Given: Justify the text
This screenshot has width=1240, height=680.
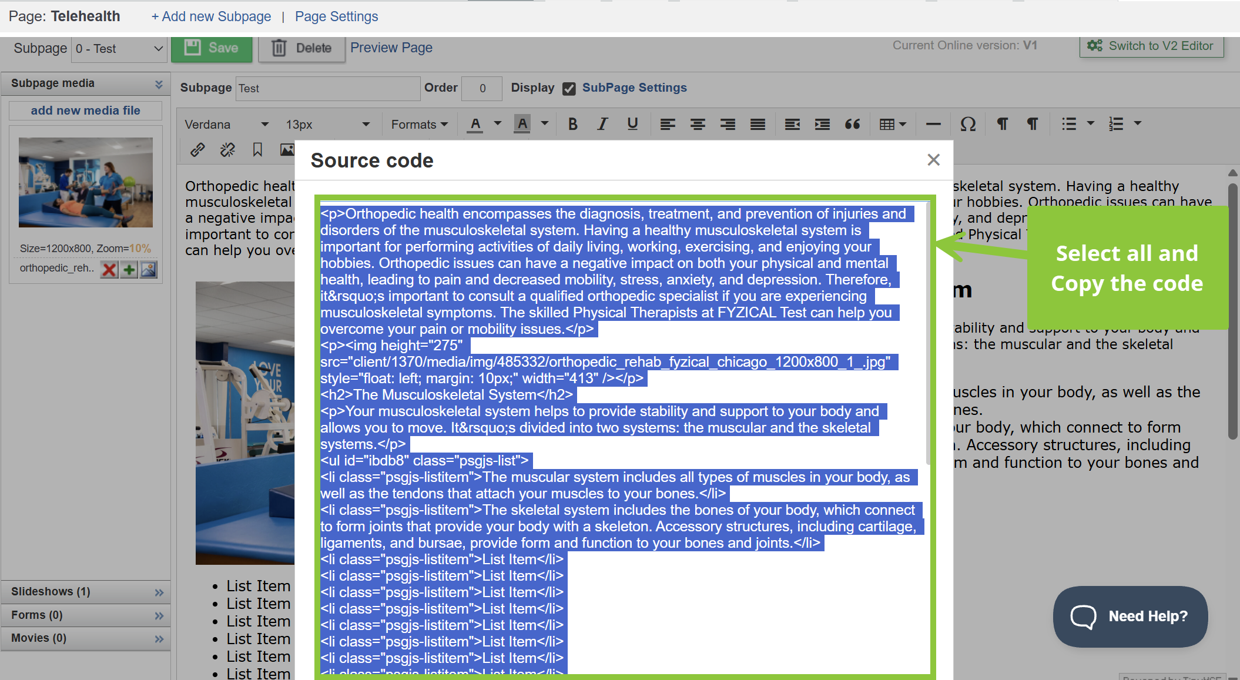Looking at the screenshot, I should click(758, 124).
